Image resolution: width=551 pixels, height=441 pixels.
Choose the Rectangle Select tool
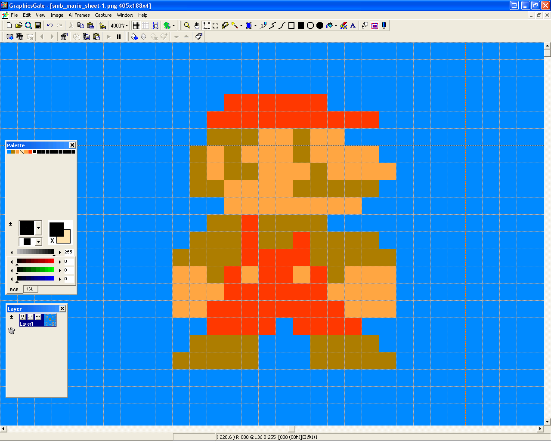click(x=206, y=26)
